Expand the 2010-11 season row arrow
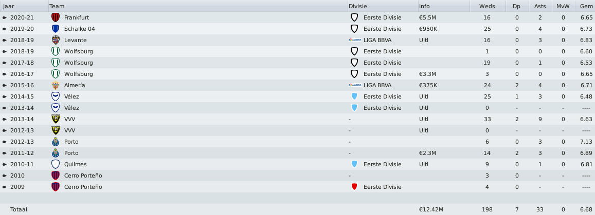Image resolution: width=595 pixels, height=215 pixels. pos(5,164)
